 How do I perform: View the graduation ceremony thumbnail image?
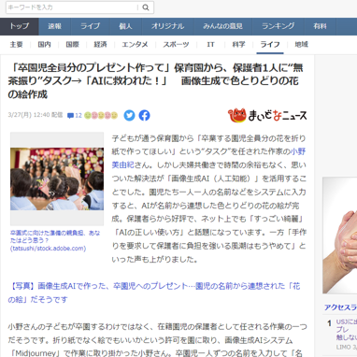[57, 178]
